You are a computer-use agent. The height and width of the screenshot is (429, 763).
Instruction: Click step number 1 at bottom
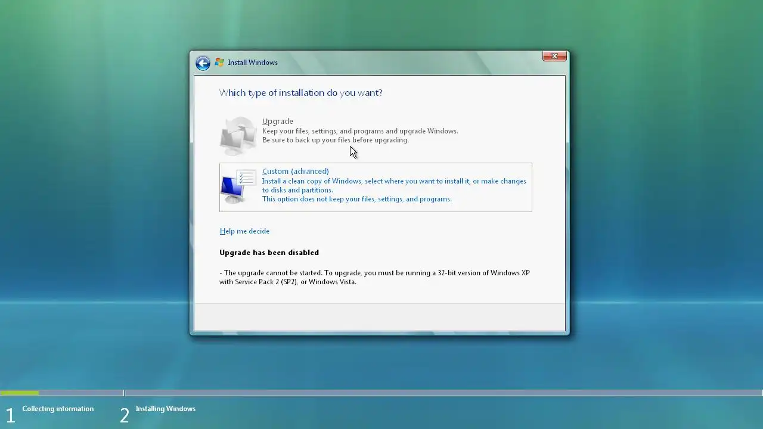pos(10,415)
